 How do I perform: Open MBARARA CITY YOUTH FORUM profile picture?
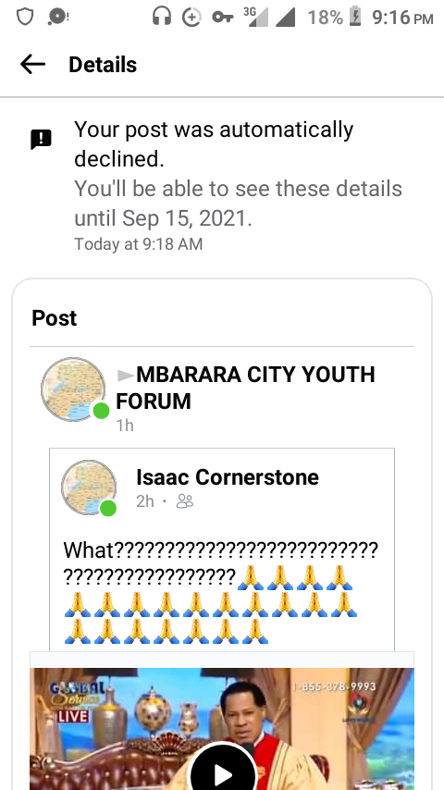tap(73, 389)
